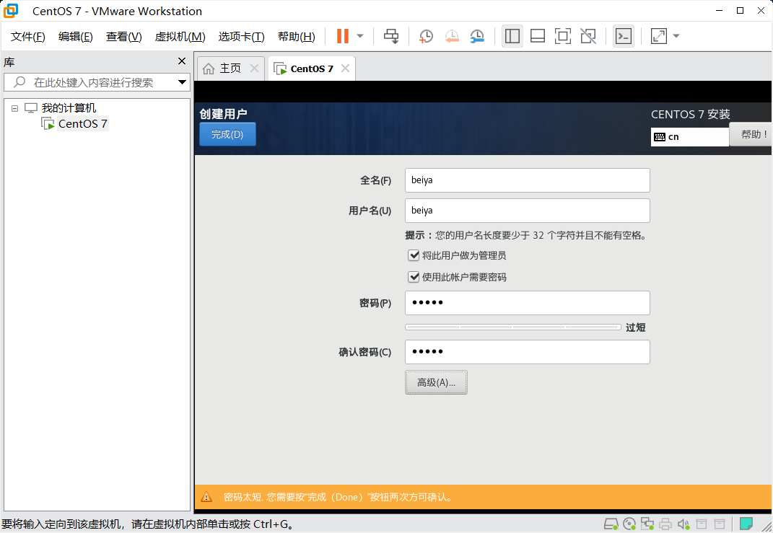Click the message log note icon
Image resolution: width=773 pixels, height=533 pixels.
tap(746, 523)
